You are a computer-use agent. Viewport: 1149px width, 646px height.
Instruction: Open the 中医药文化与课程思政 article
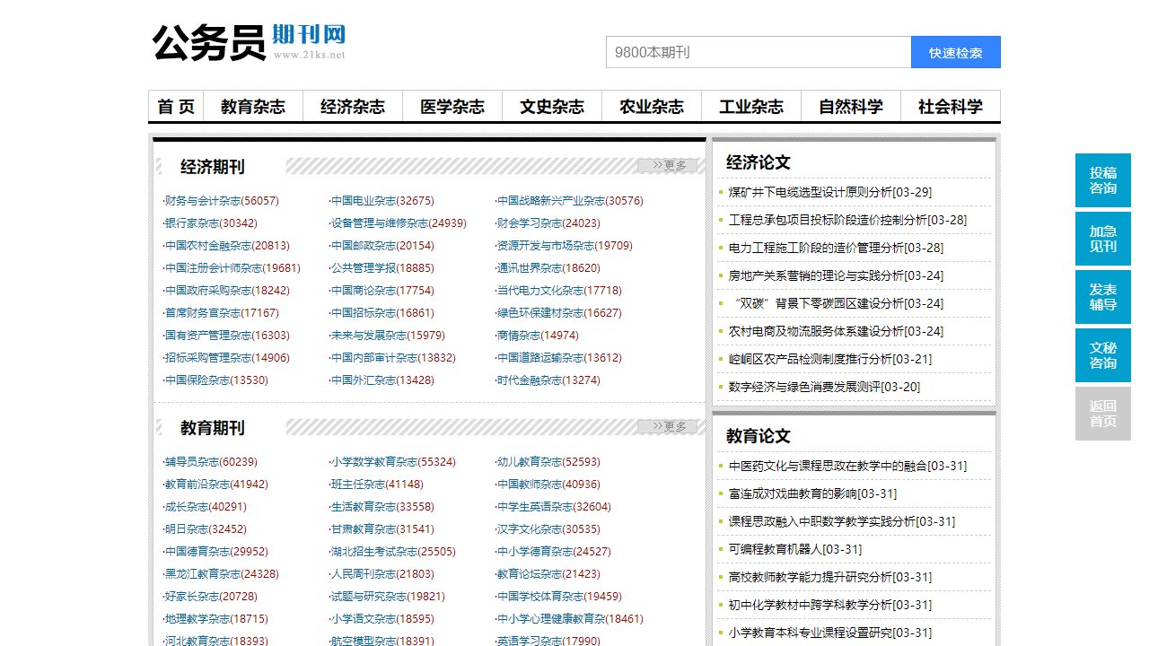820,466
